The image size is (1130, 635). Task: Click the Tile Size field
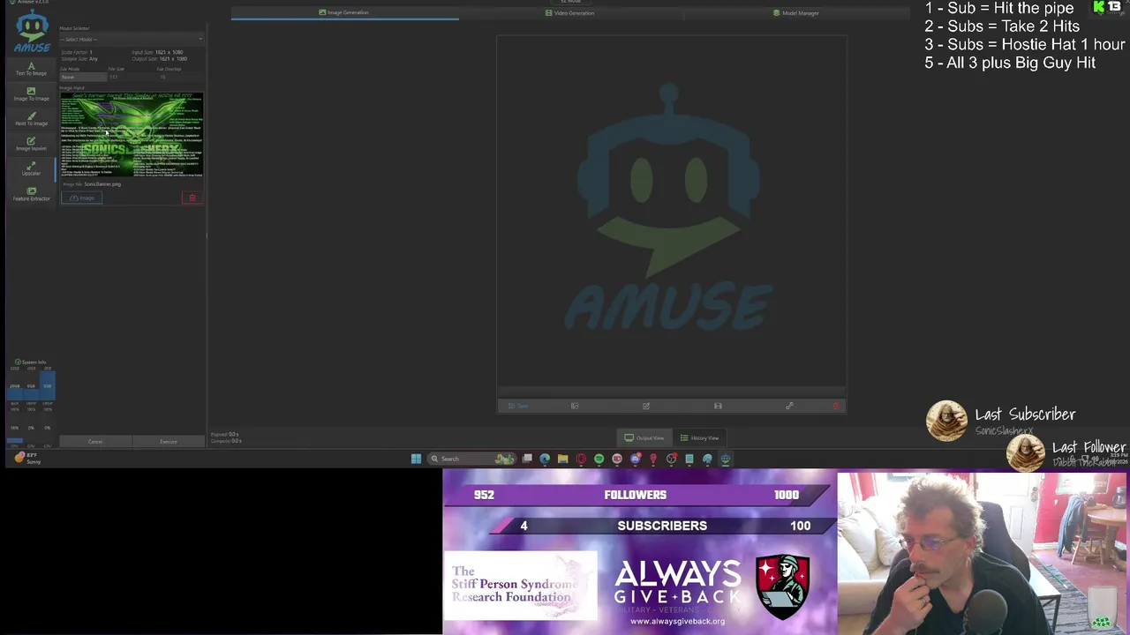coord(131,77)
